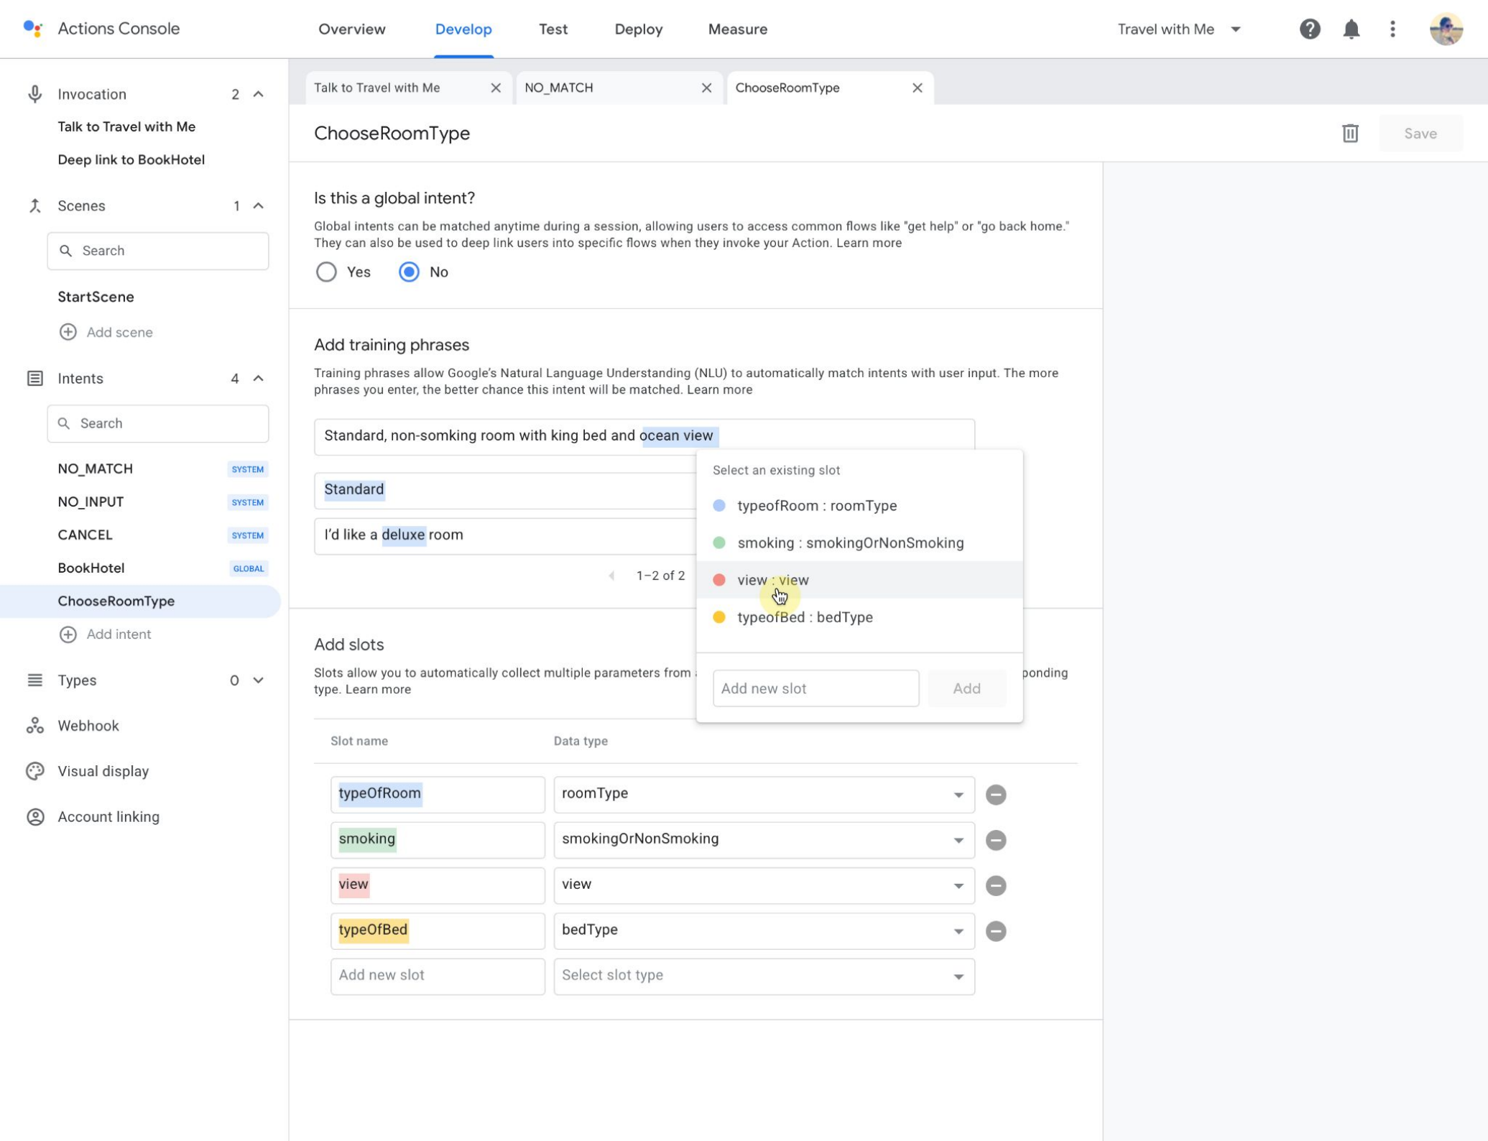Close the Talk to Travel with Me tab
The image size is (1488, 1141).
(496, 88)
